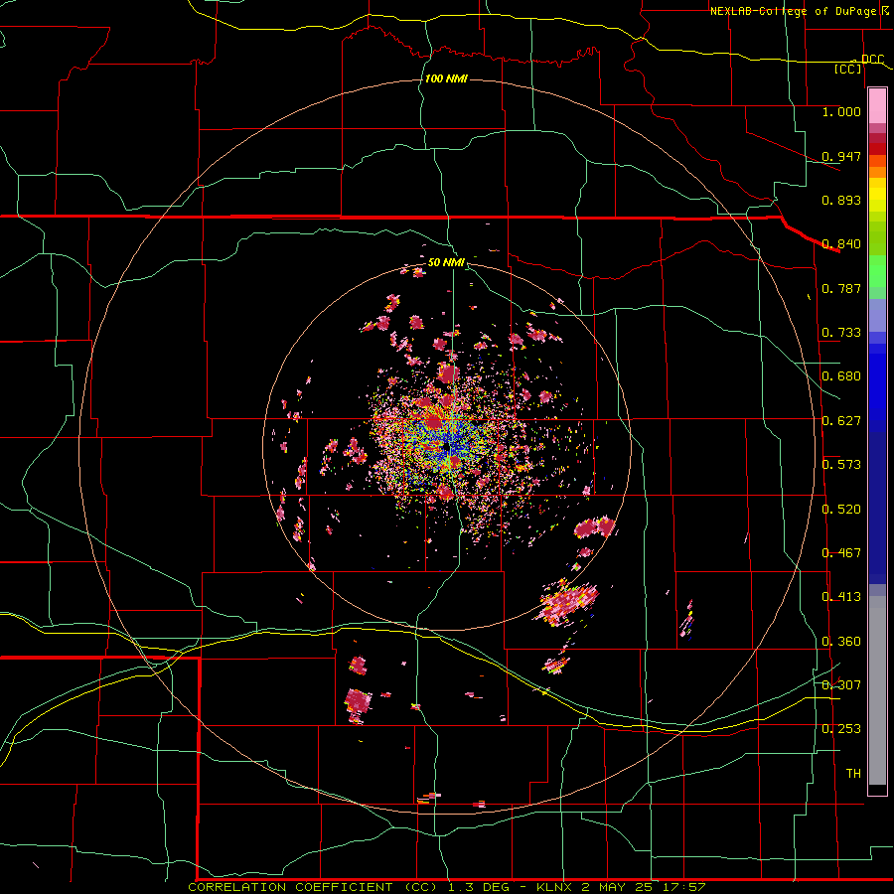This screenshot has width=894, height=894.
Task: Click the 0.893 color scale value
Action: (841, 200)
